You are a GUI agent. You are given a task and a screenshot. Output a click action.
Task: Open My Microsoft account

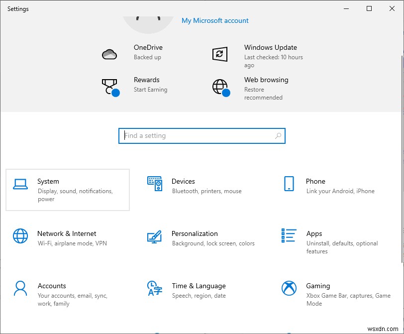pos(215,20)
